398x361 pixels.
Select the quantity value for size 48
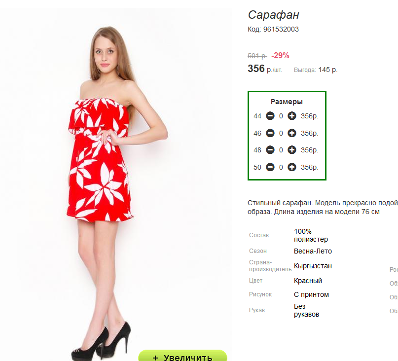(281, 150)
